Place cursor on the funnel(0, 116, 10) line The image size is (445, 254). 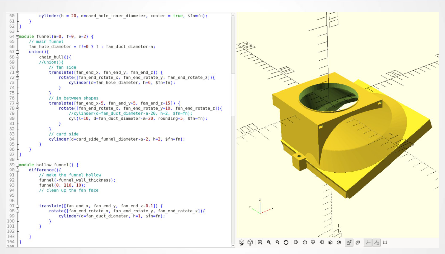(62, 185)
